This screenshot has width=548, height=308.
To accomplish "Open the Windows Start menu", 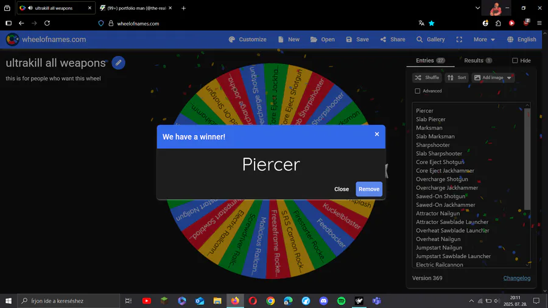I will click(x=9, y=301).
